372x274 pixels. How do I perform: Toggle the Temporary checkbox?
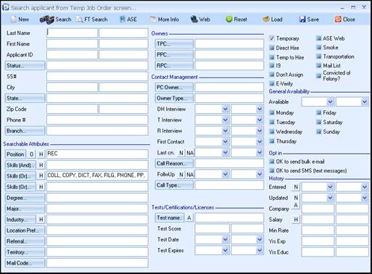click(272, 38)
